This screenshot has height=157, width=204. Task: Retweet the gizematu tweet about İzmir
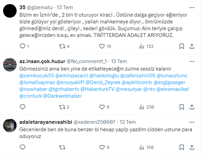[62, 46]
